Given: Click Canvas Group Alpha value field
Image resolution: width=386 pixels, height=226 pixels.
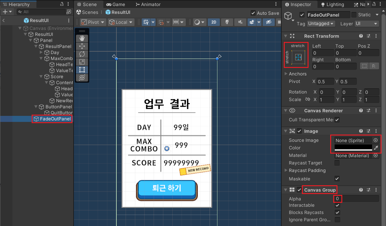Looking at the screenshot, I should point(357,199).
